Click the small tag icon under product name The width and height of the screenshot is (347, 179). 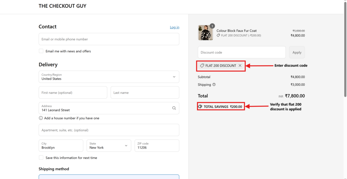pyautogui.click(x=219, y=35)
